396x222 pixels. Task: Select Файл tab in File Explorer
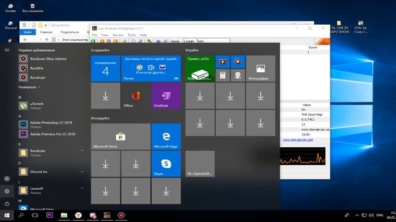27,32
